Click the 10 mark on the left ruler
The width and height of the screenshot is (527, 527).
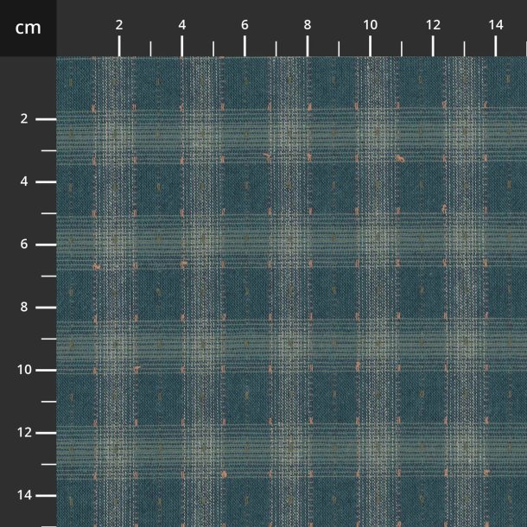[x=24, y=370]
